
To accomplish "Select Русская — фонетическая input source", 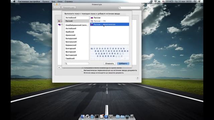I will click(x=110, y=24).
